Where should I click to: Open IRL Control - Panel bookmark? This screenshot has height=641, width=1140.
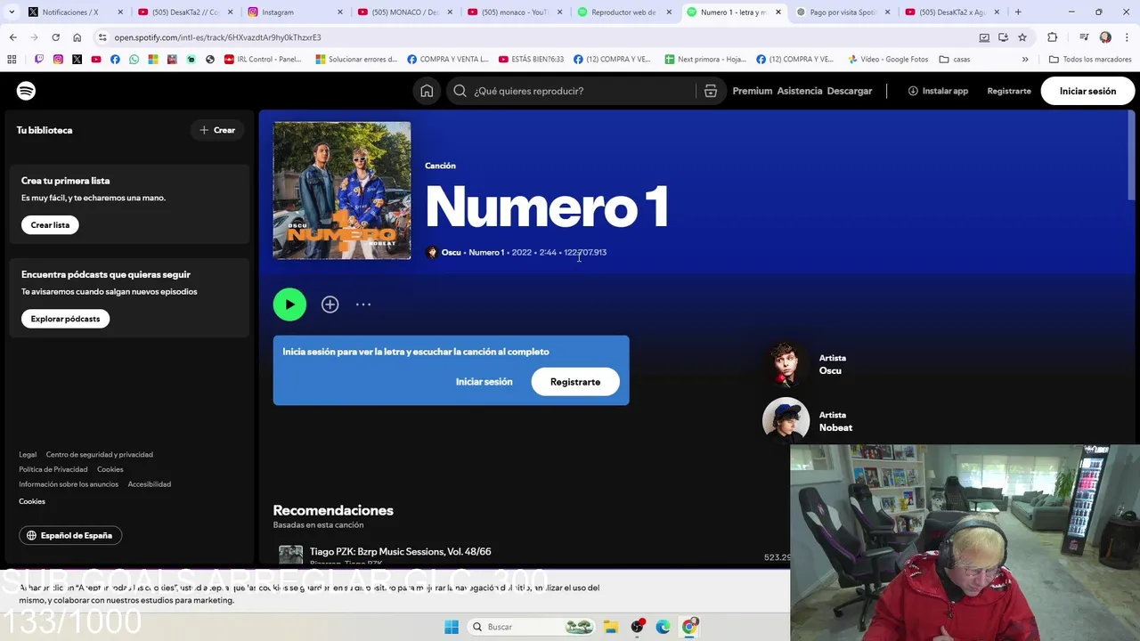pyautogui.click(x=263, y=60)
